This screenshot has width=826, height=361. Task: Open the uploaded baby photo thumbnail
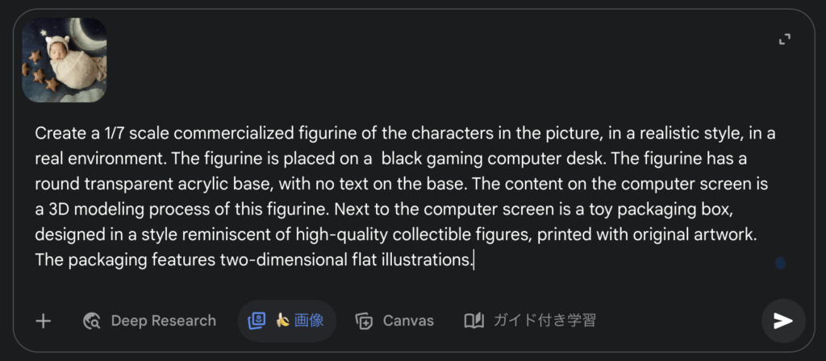65,60
